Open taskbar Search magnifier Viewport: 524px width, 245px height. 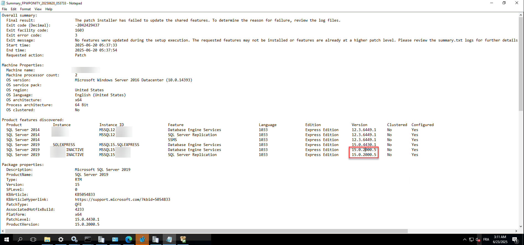20,239
